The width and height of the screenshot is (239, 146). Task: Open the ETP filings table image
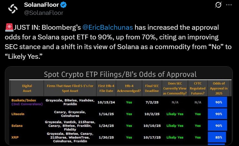click(119, 106)
